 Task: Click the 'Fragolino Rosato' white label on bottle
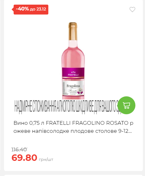coord(73,88)
